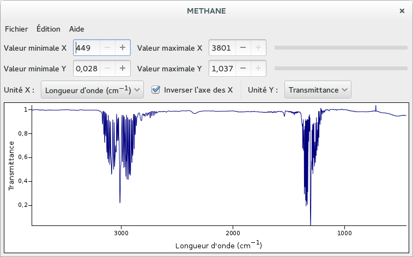The width and height of the screenshot is (413, 257).
Task: Click the Valeur minimale Y input field
Action: point(86,69)
